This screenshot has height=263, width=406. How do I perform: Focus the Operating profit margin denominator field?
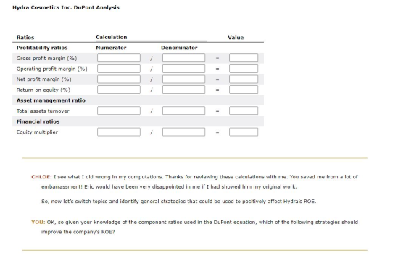(183, 69)
